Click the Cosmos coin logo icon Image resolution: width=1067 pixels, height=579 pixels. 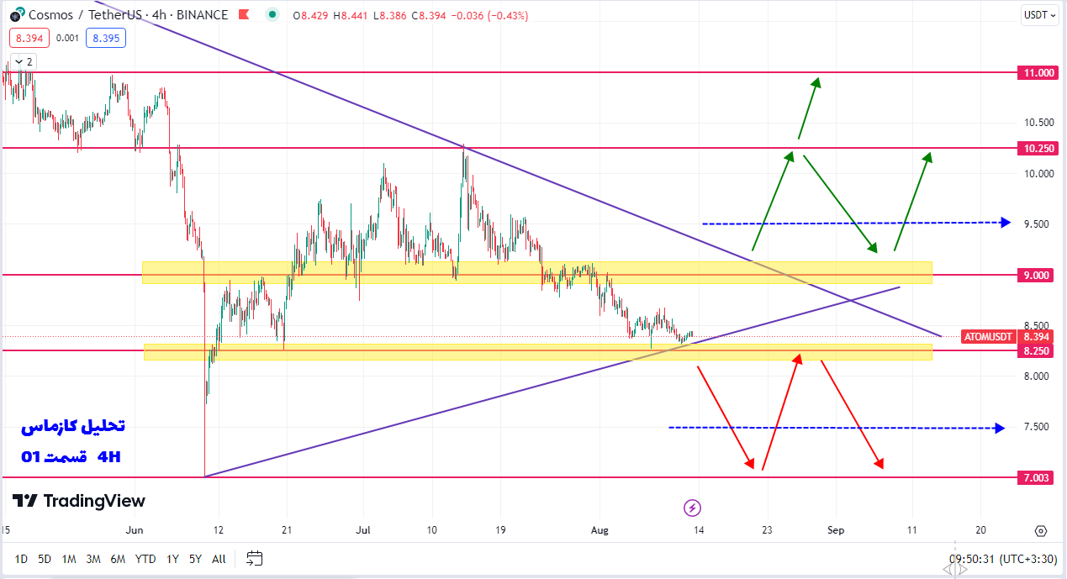pyautogui.click(x=16, y=15)
